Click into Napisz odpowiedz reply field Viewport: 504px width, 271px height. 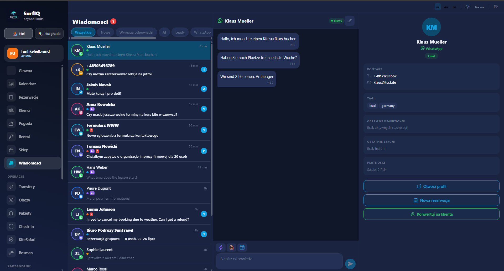[279, 261]
